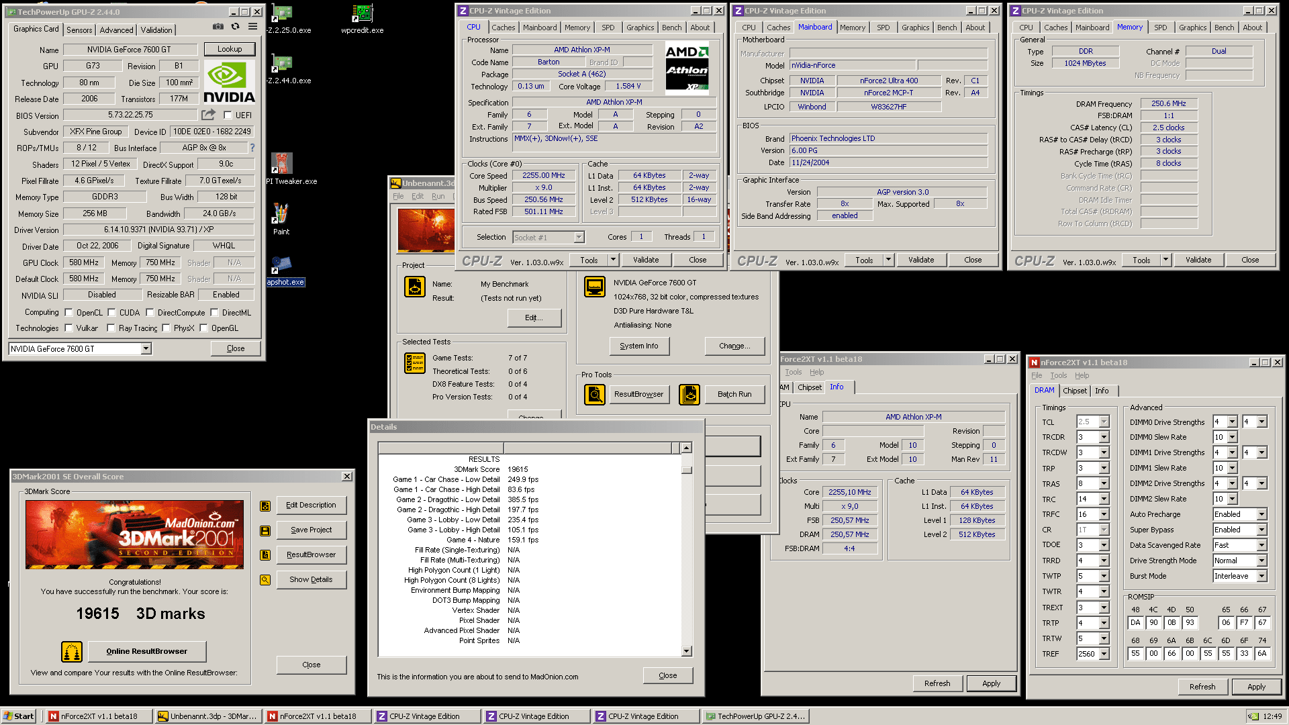Click the GPU-Z screenshot camera icon
Screen dimensions: 1289x725
pyautogui.click(x=218, y=27)
